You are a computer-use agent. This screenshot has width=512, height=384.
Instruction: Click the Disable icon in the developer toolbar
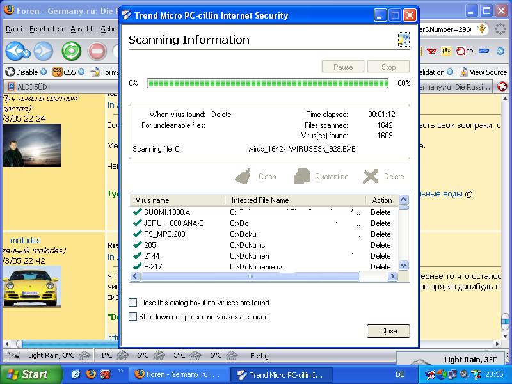[10, 72]
